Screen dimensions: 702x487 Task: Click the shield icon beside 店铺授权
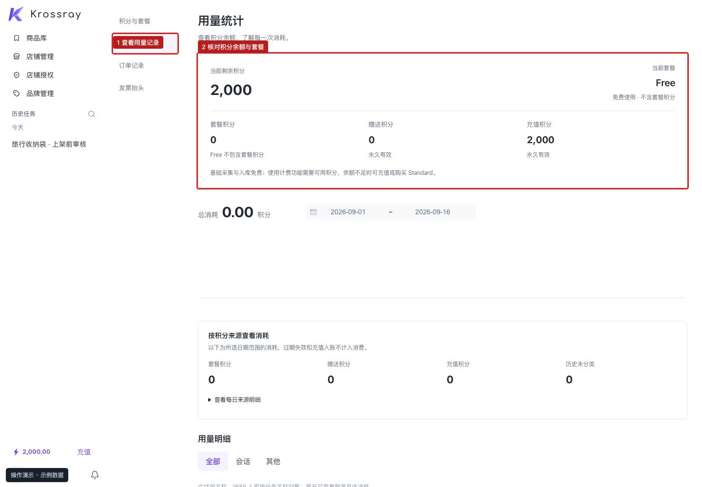pos(17,75)
